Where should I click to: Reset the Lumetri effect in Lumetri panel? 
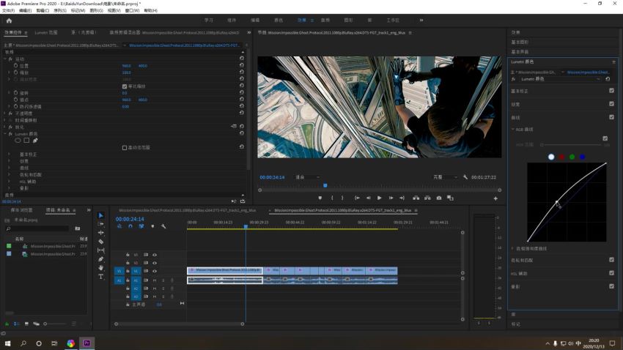[x=608, y=79]
